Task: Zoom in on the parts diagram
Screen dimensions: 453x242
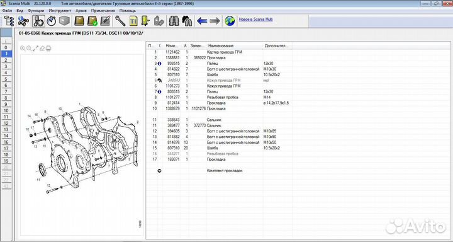Action: pos(23,49)
